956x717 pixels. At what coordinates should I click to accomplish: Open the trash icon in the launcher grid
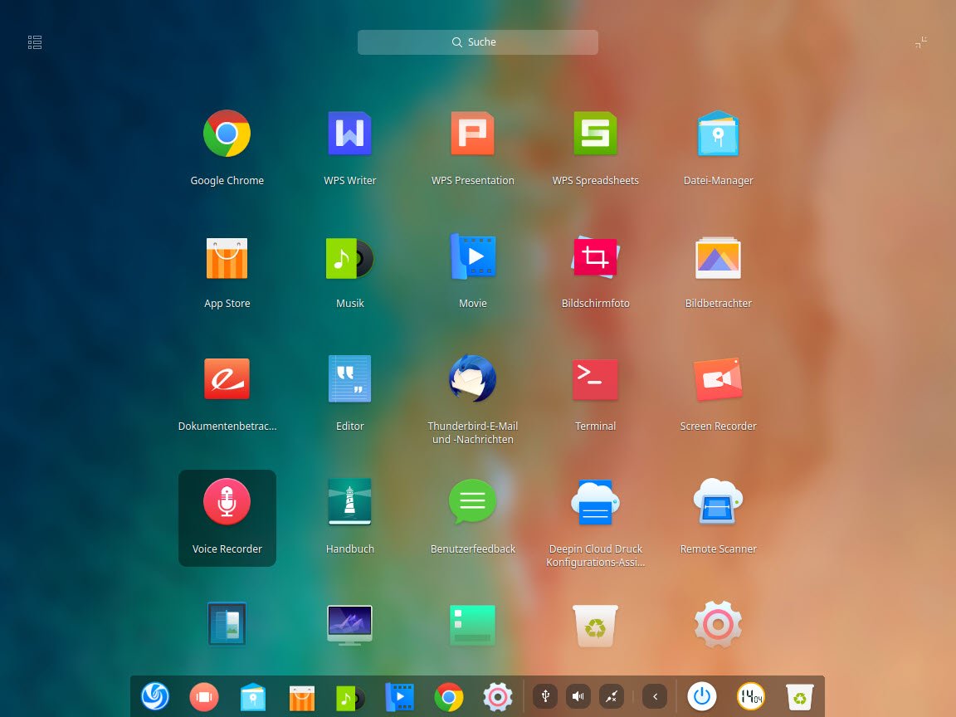596,626
